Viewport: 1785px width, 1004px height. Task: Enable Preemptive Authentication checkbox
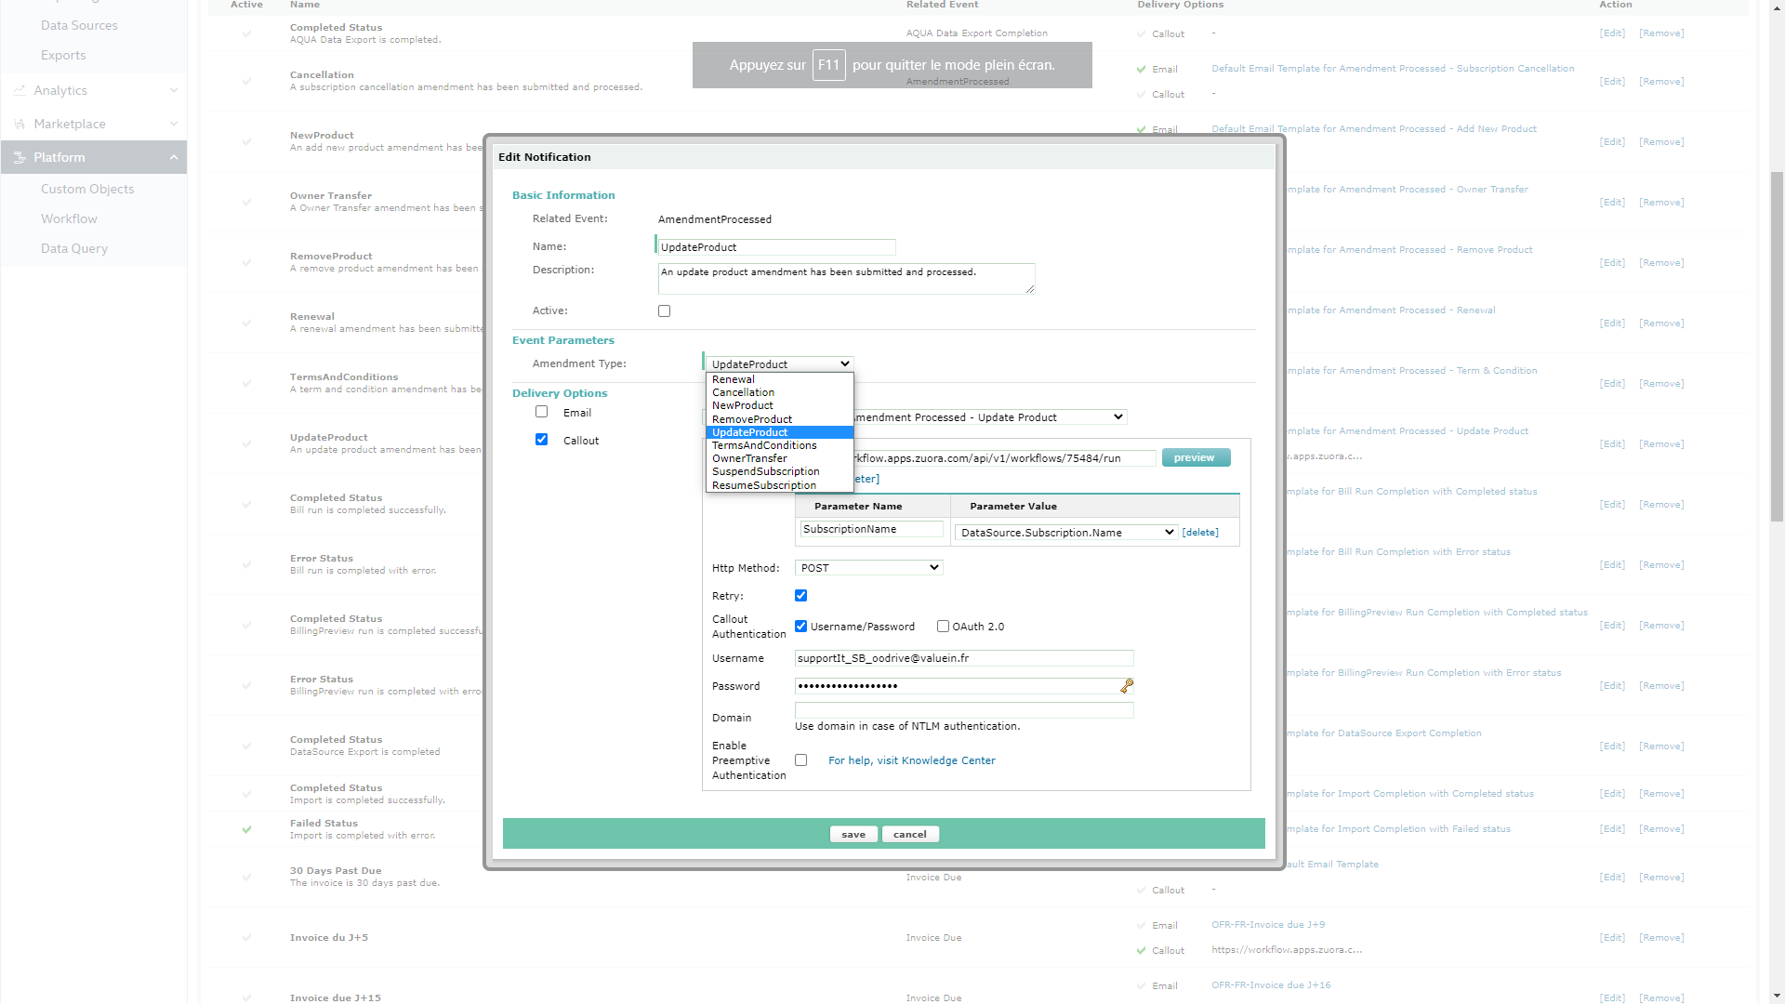pyautogui.click(x=800, y=760)
